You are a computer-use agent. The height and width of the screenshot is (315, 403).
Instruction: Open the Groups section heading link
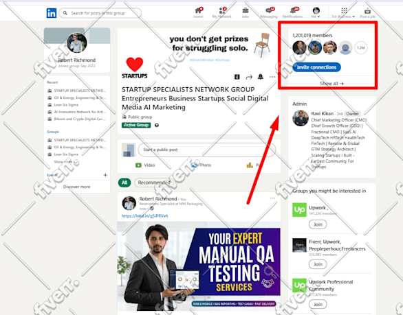point(53,132)
